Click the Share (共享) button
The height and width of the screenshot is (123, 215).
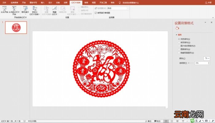coord(208,3)
